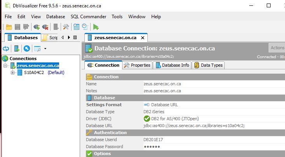Switch to the Scripts tab
The image size is (285, 157).
coord(50,38)
